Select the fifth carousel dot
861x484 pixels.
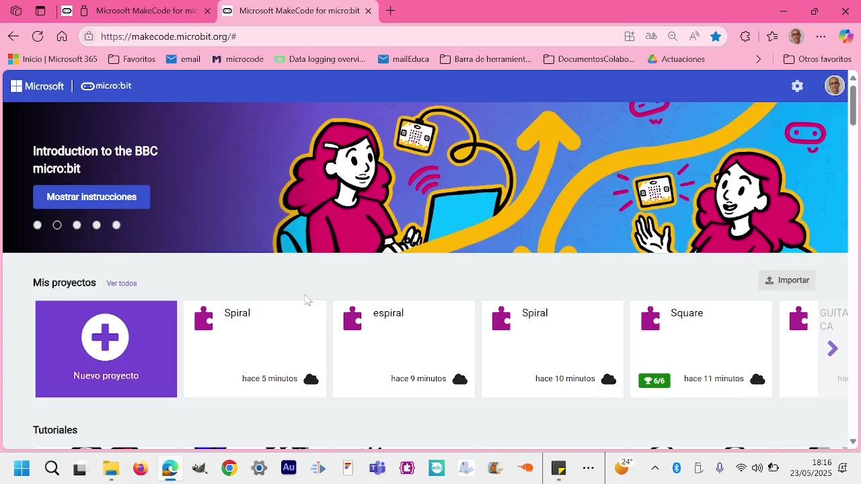tap(116, 225)
